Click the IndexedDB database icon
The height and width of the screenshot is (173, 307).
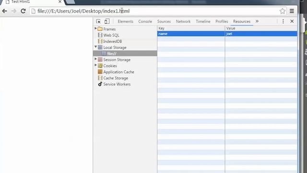click(100, 41)
